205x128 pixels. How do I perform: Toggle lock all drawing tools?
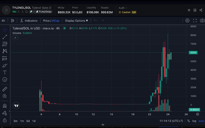pos(5,120)
